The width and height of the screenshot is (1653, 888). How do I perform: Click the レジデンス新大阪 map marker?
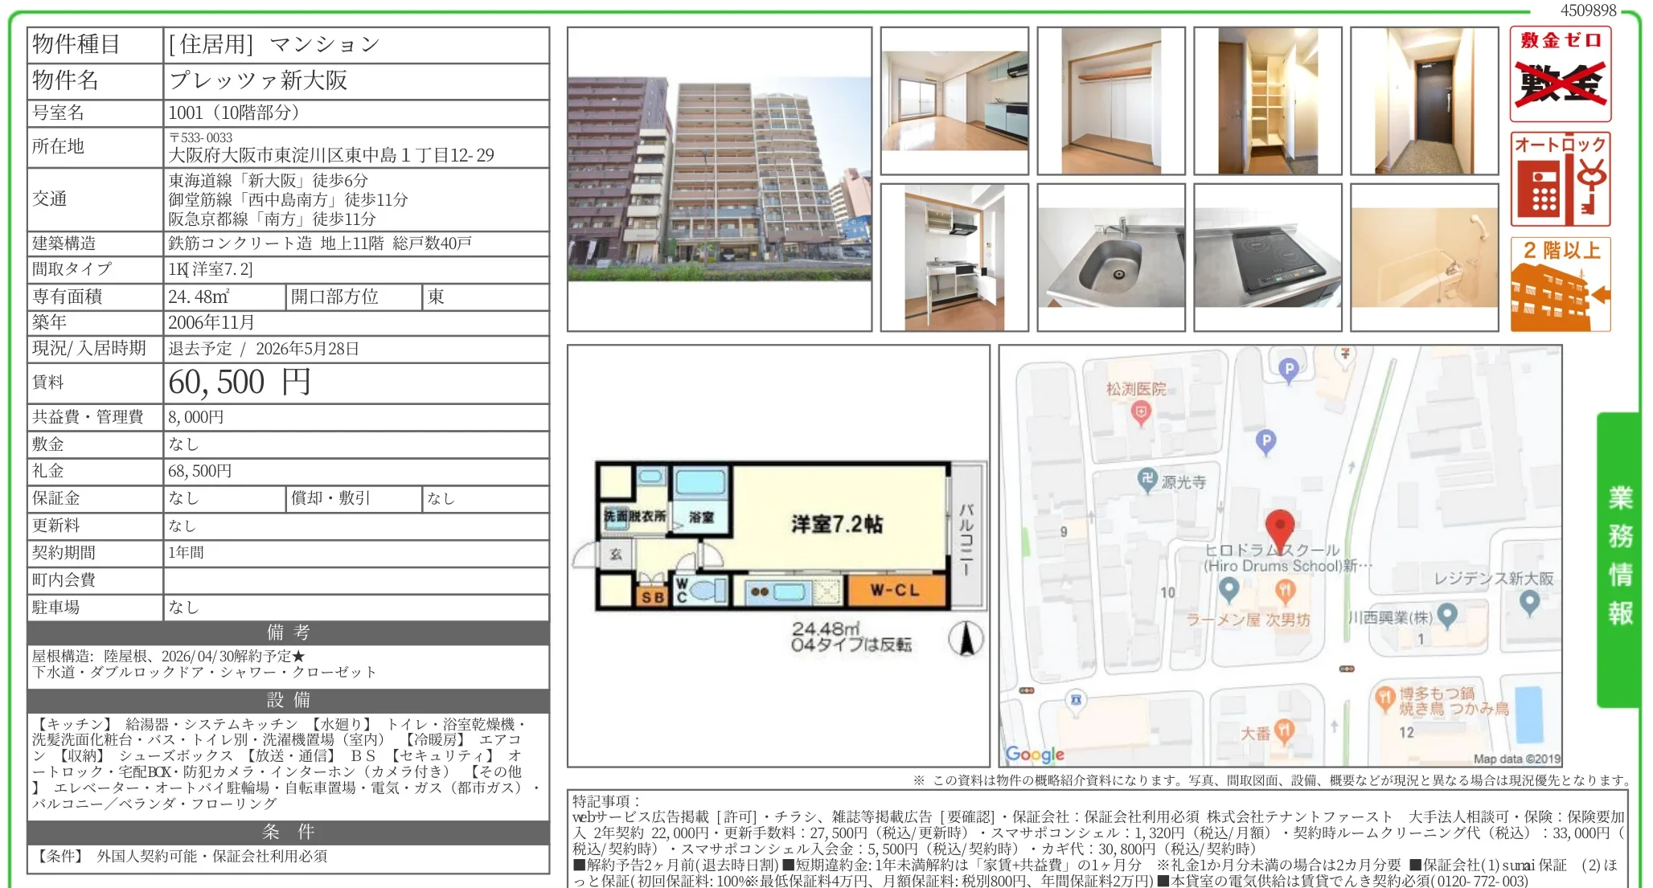tap(1529, 601)
